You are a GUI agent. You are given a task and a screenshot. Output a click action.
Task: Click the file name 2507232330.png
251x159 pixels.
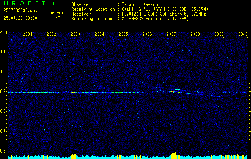(x=20, y=11)
